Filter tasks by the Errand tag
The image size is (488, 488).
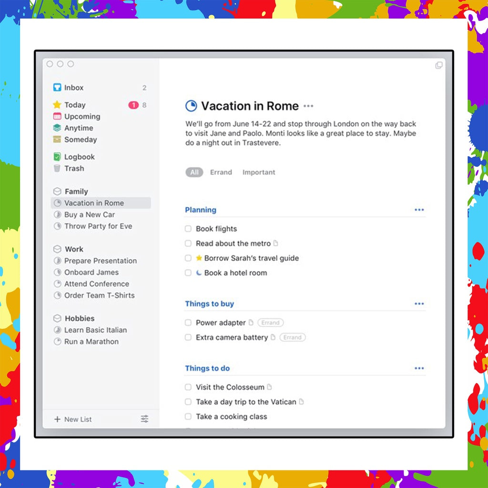tap(221, 172)
